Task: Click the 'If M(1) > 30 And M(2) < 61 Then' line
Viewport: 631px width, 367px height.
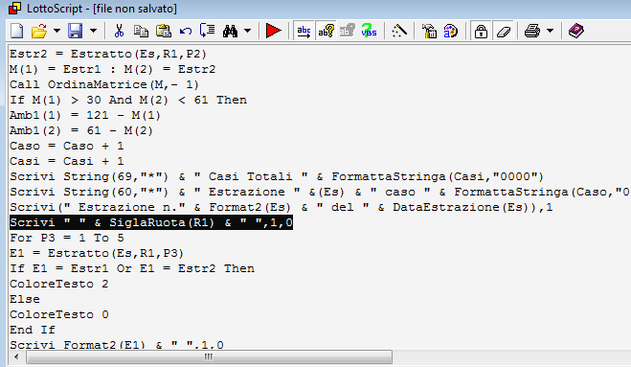Action: (128, 100)
